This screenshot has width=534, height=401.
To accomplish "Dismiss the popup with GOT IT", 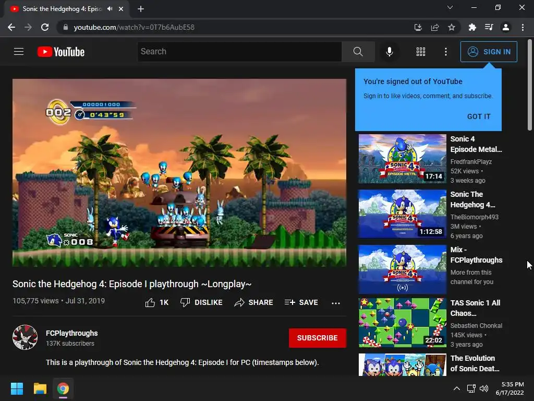I will [479, 116].
